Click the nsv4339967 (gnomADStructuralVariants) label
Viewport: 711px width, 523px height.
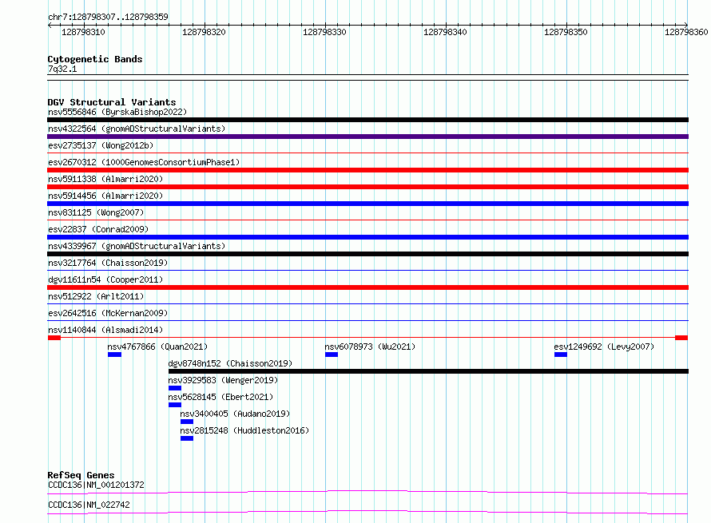click(x=137, y=246)
